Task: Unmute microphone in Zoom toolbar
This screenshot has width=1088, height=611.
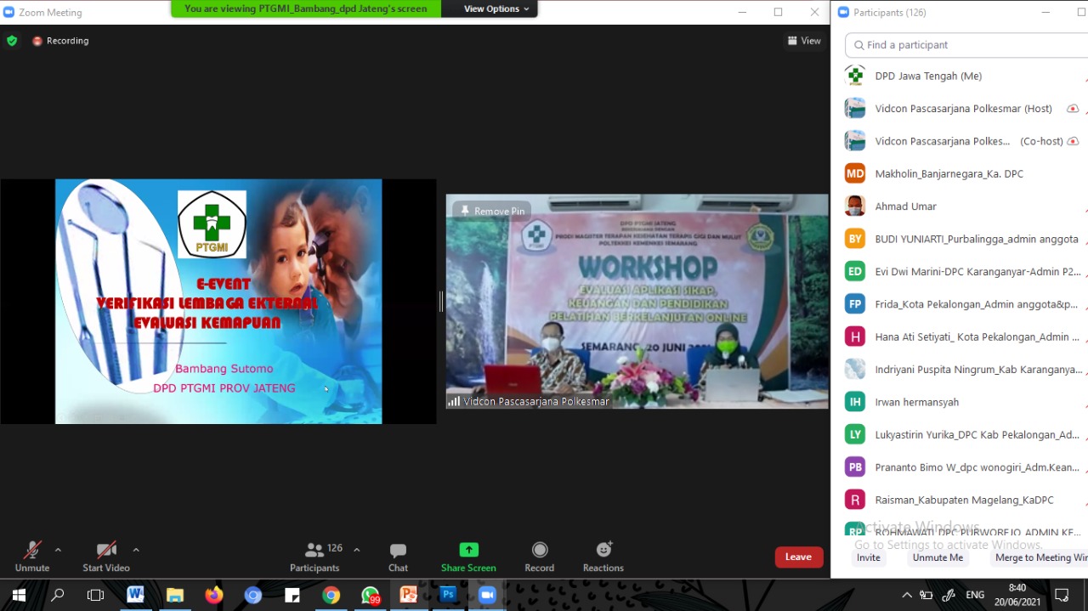Action: point(32,557)
